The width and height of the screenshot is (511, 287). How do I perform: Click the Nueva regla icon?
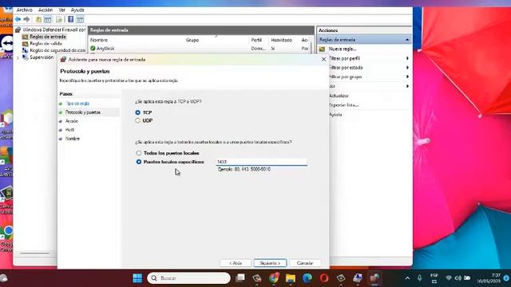click(x=322, y=49)
